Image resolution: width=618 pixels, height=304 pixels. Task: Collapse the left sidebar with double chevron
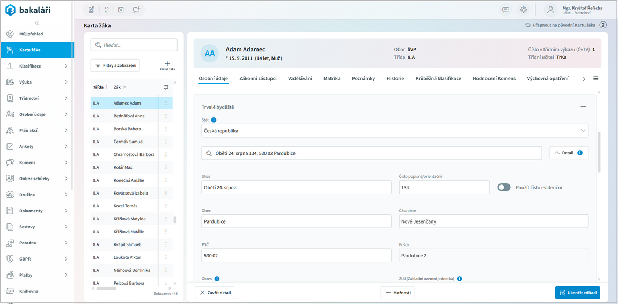click(x=37, y=23)
